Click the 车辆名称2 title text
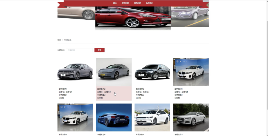Screen dimensions: 268x136 click(x=101, y=89)
